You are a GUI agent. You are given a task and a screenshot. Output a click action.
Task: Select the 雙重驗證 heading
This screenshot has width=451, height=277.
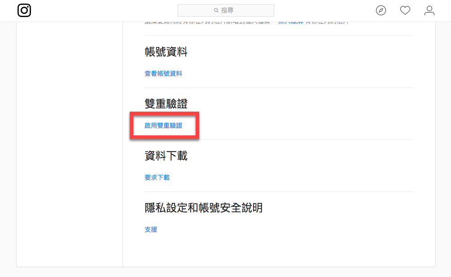(166, 104)
